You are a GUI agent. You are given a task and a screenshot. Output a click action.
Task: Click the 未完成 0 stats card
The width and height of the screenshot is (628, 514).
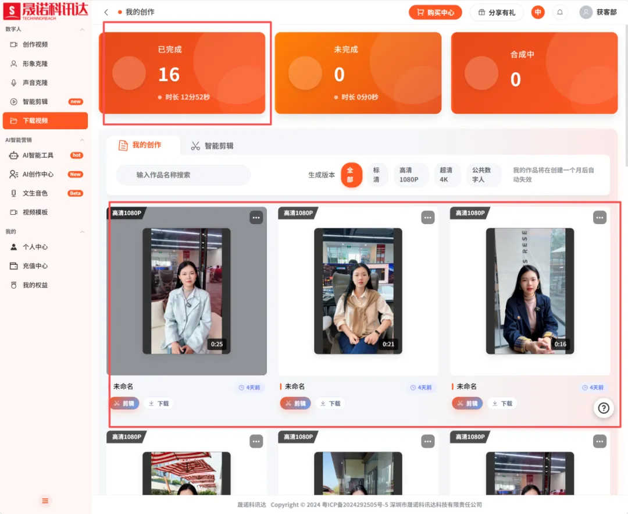click(358, 73)
